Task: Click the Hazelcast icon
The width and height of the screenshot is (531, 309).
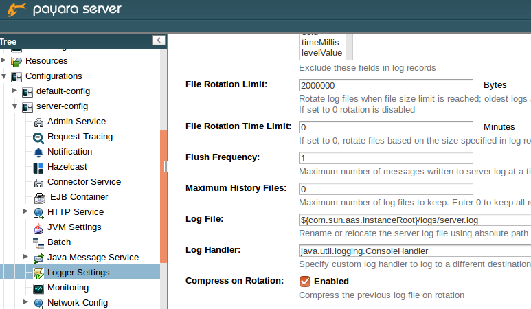Action: 38,168
